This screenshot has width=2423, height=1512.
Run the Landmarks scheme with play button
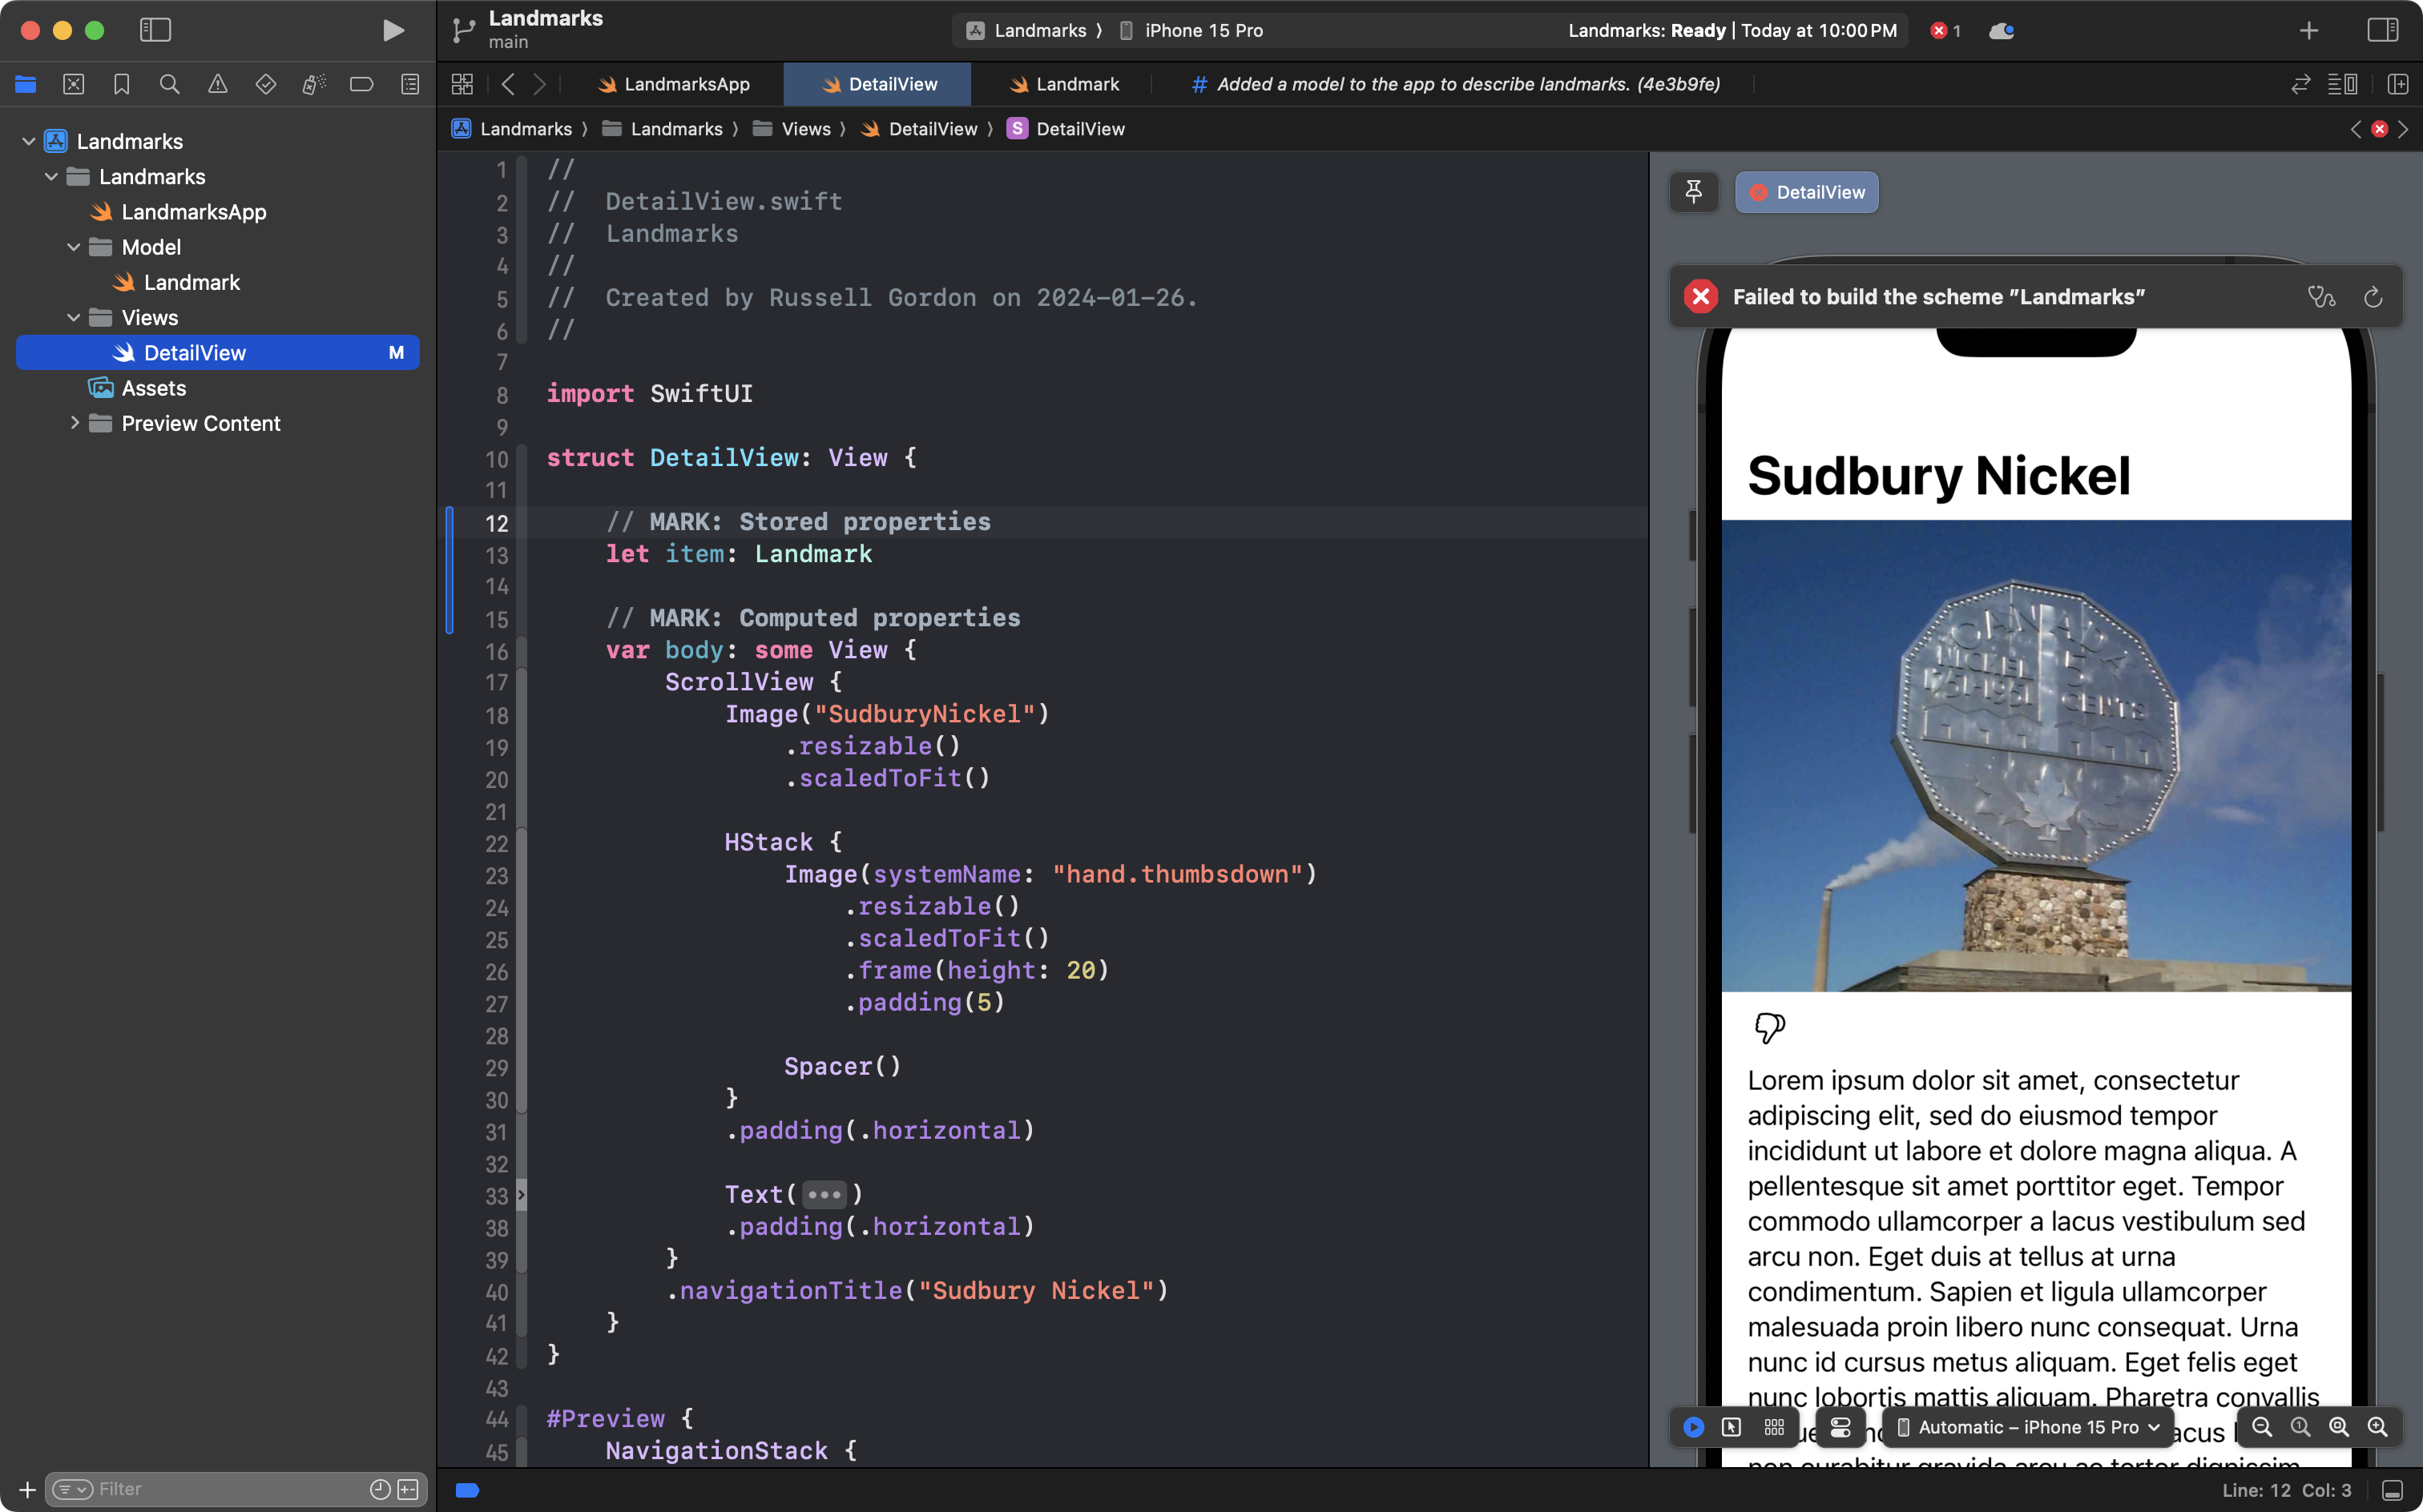click(x=392, y=31)
